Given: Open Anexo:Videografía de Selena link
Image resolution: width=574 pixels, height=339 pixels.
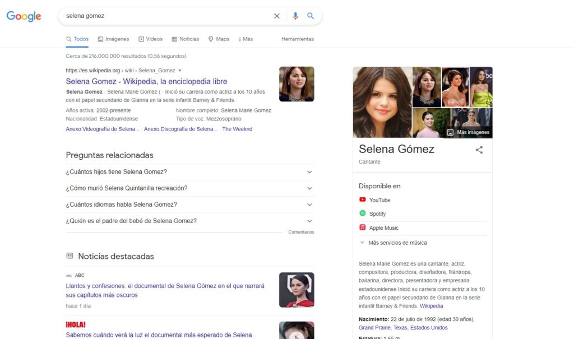Looking at the screenshot, I should point(103,129).
